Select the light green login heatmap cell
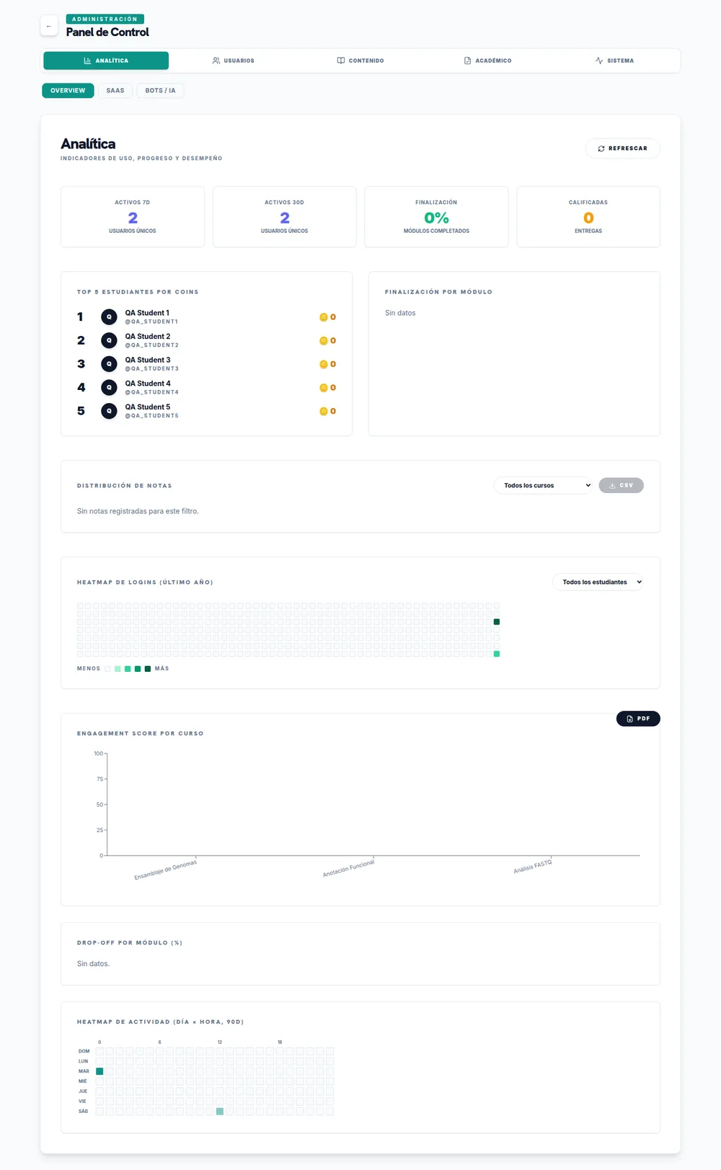Image resolution: width=721 pixels, height=1170 pixels. pos(496,654)
